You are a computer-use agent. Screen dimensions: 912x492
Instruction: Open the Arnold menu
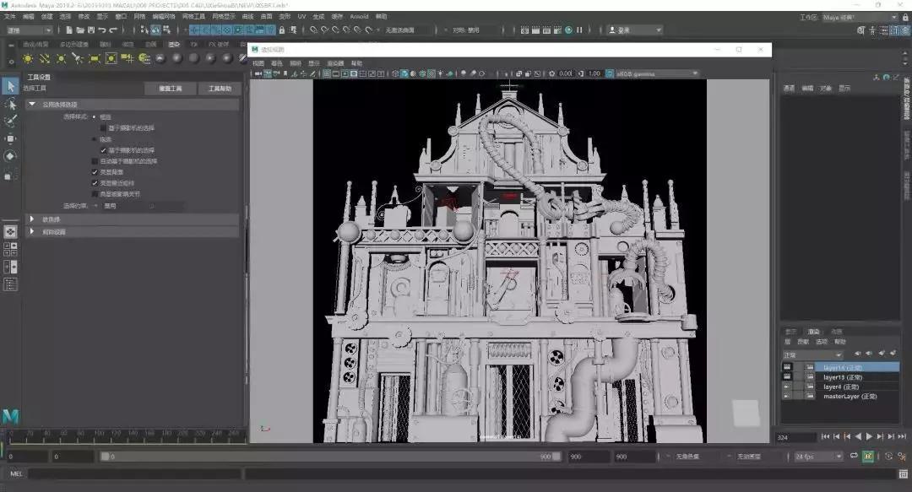(x=359, y=16)
